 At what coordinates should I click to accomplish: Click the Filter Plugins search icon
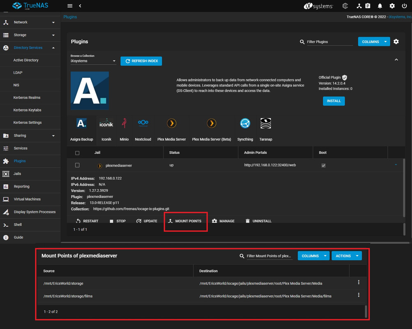302,42
